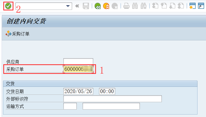Click the Print icon in toolbar
Image resolution: width=206 pixels, height=117 pixels.
[x=126, y=6]
